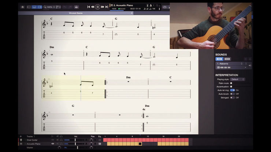Open the Alabama sound options menu
This screenshot has height=152, width=271.
click(246, 64)
